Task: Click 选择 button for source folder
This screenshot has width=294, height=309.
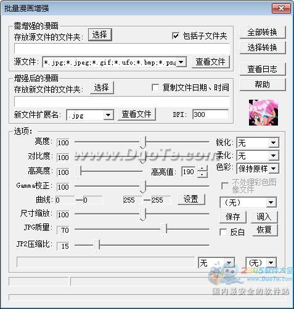Action: click(x=100, y=34)
